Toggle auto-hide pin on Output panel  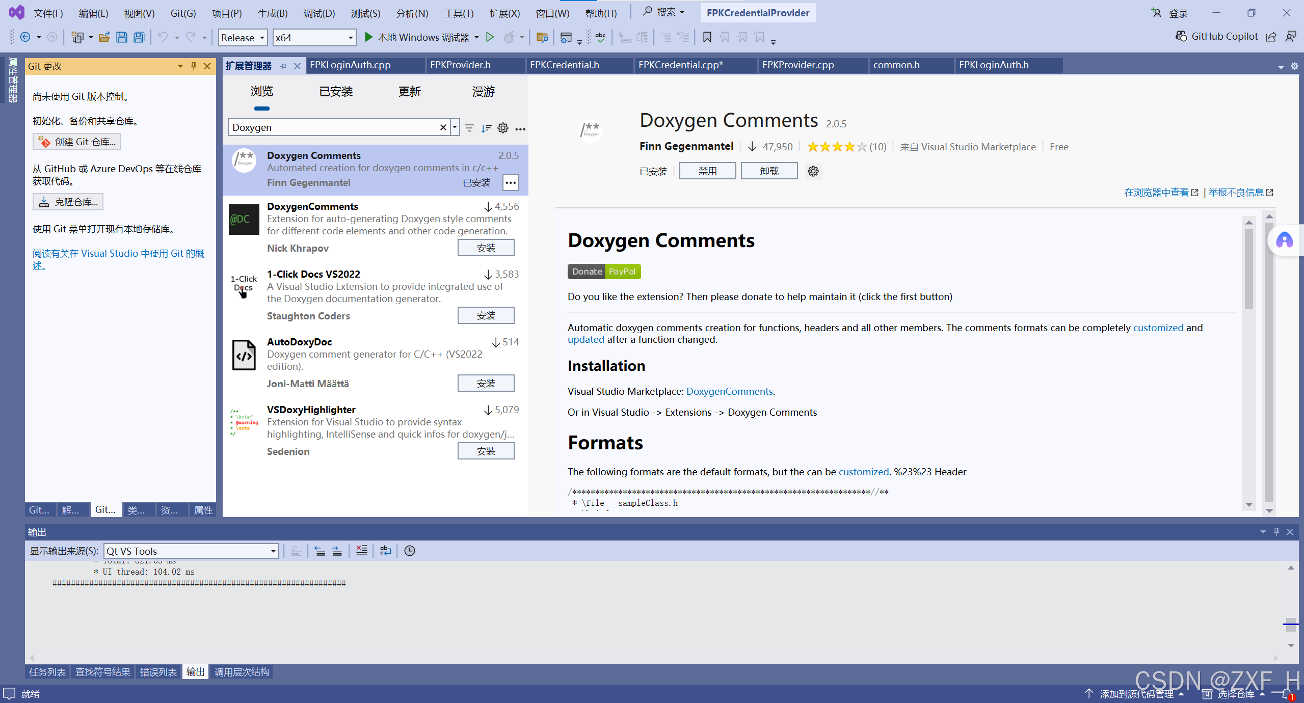[x=1276, y=532]
